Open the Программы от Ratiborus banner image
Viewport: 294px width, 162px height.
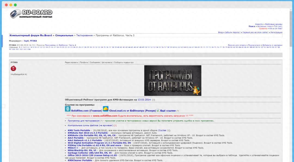coord(173,80)
